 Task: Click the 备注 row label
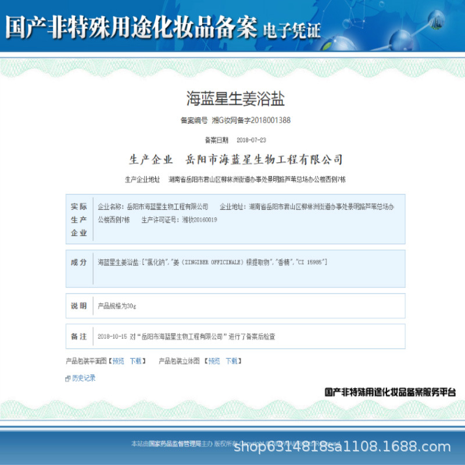click(x=79, y=337)
